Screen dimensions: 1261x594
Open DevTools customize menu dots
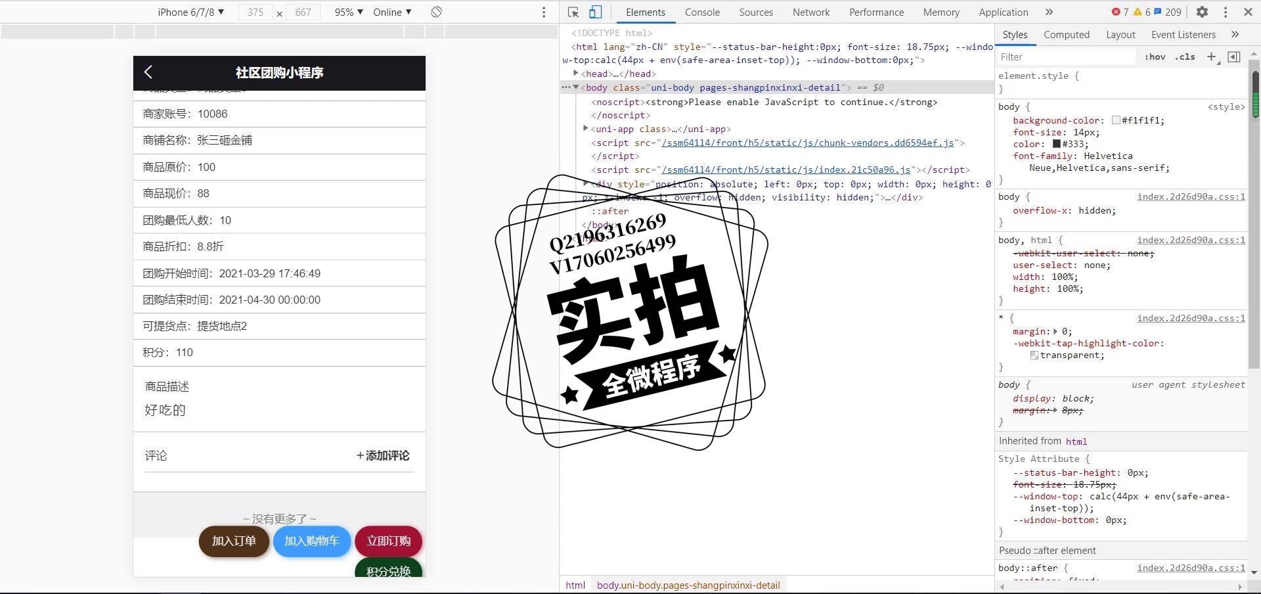[1226, 12]
